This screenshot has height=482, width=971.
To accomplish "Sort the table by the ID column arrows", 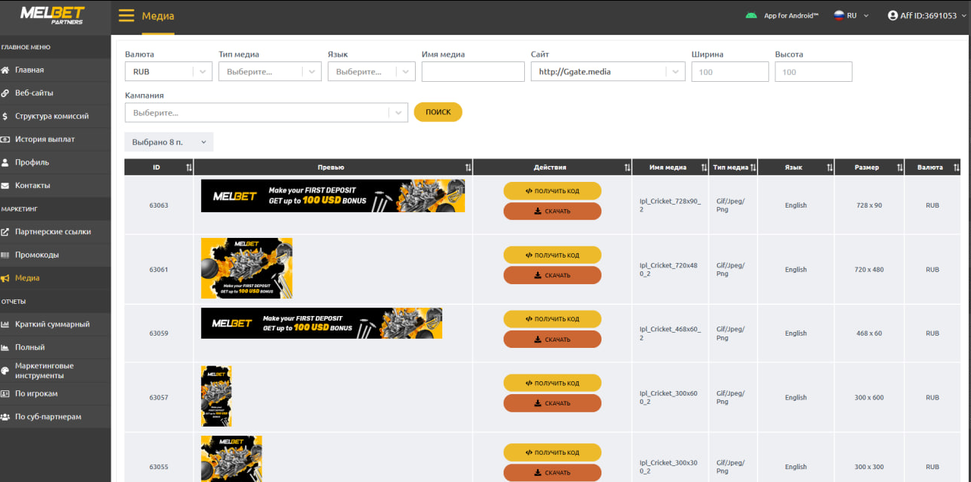I will (x=189, y=167).
